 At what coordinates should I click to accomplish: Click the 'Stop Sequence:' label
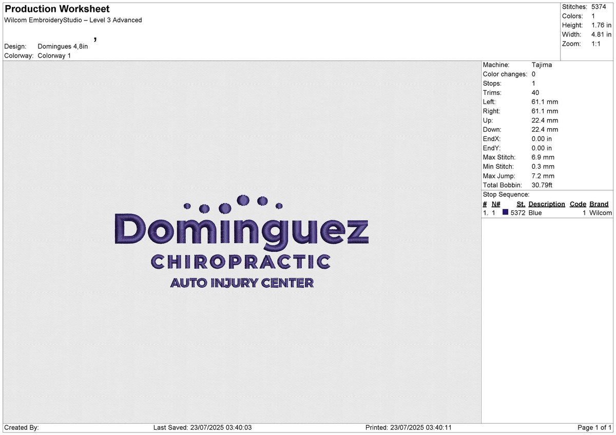(506, 194)
